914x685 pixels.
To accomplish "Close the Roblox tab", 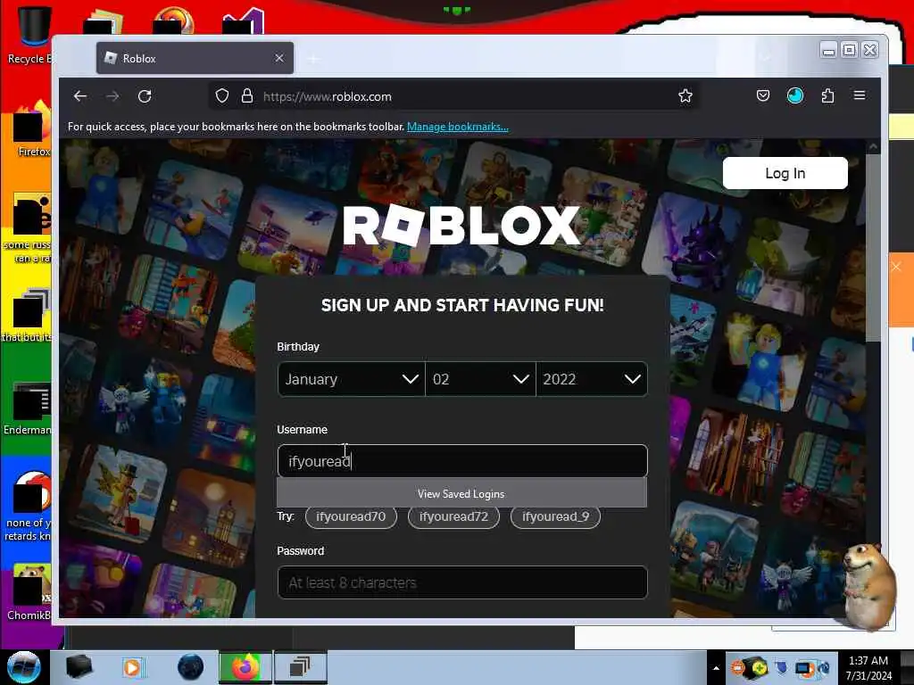I will (279, 58).
